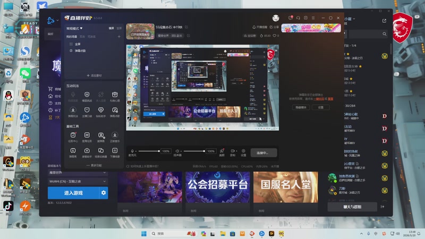Open the Windows Start menu

coord(144,234)
